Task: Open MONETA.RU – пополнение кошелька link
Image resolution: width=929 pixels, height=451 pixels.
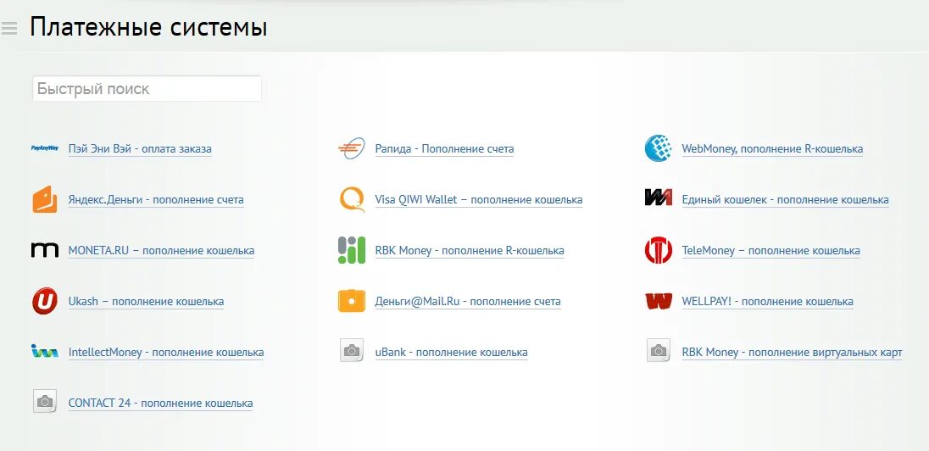Action: 161,251
